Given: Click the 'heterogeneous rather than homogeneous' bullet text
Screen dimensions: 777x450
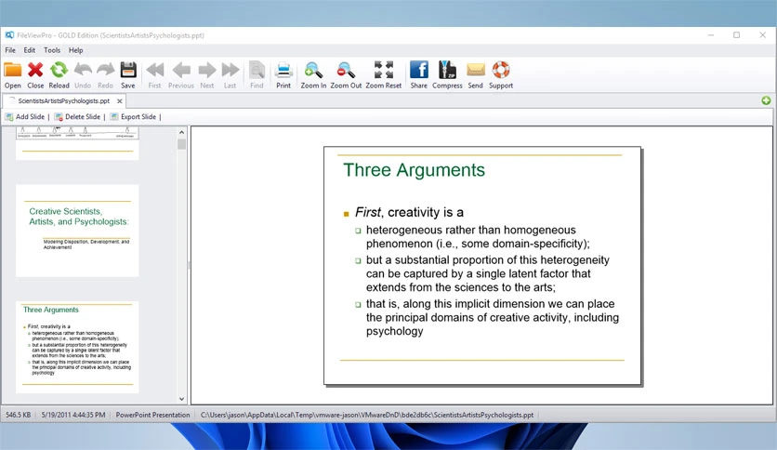Looking at the screenshot, I should (478, 237).
